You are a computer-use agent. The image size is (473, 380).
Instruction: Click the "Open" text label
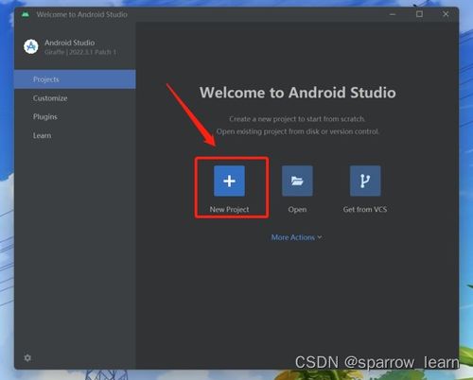[x=297, y=210]
